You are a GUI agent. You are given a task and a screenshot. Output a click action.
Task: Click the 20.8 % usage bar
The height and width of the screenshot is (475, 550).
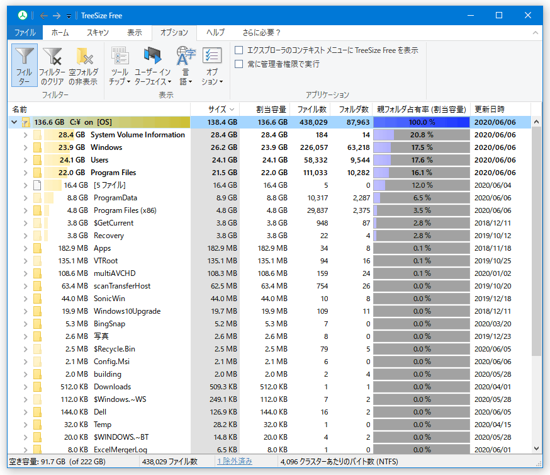click(421, 135)
